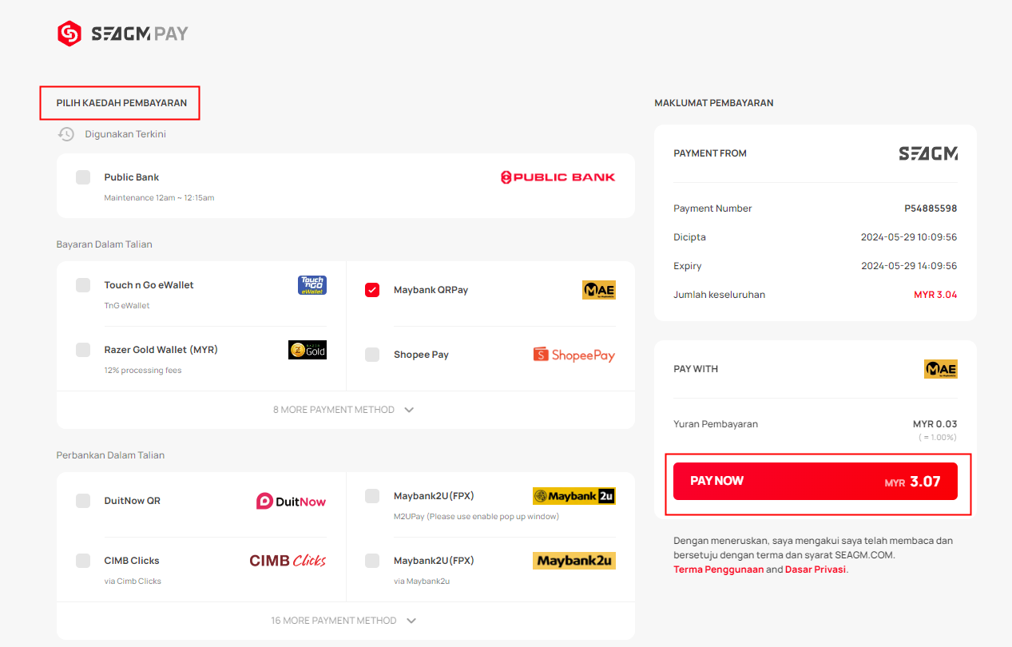The image size is (1012, 647).
Task: Click Maybank2u logo in M2UPay row
Action: [x=574, y=496]
